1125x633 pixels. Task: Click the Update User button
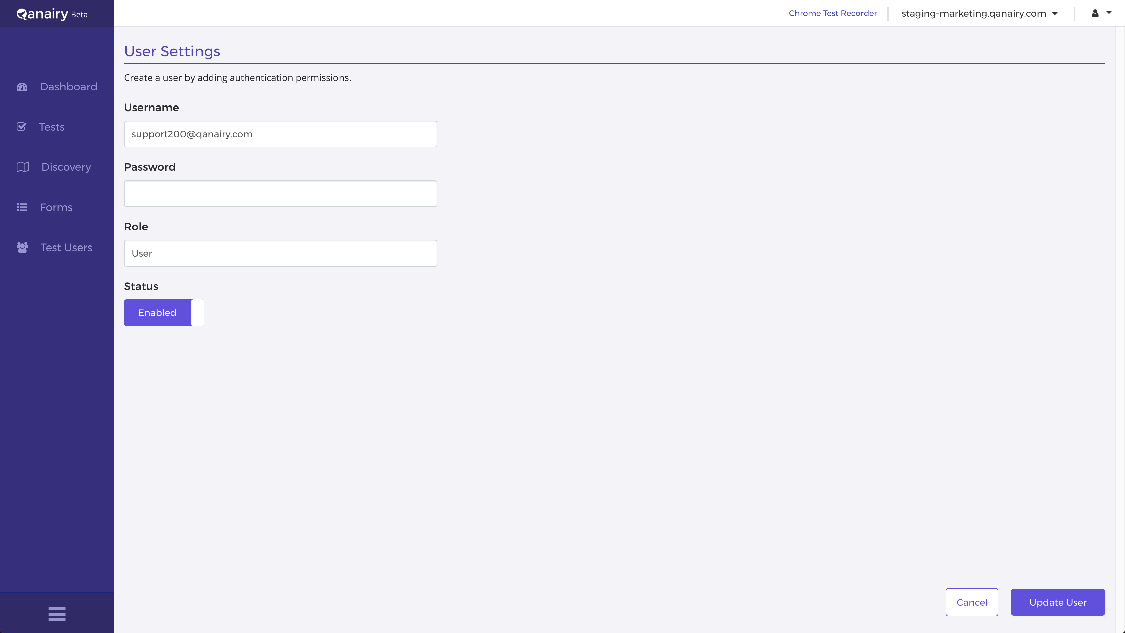[1058, 602]
